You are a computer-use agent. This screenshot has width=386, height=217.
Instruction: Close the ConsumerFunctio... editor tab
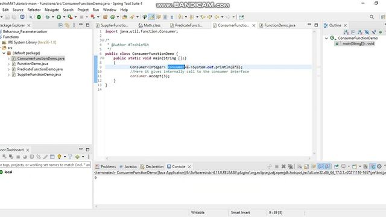254,25
